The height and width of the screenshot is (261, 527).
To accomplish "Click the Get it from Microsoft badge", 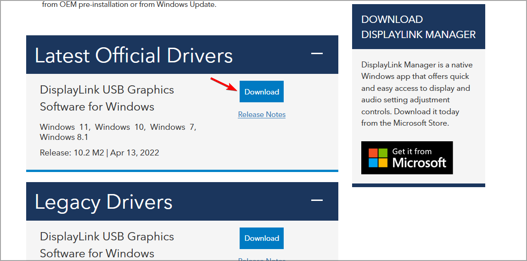I will tap(407, 157).
